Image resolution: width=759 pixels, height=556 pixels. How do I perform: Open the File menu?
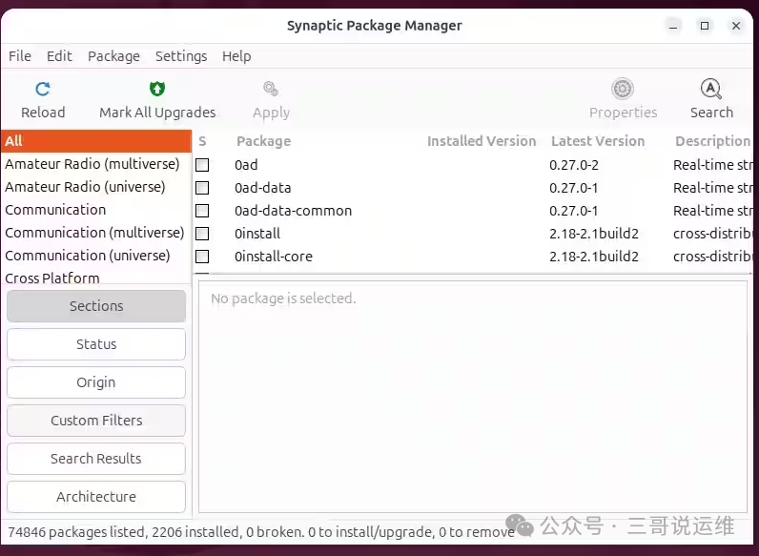20,56
